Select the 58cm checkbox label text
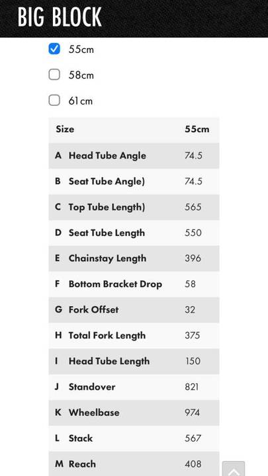 81,75
